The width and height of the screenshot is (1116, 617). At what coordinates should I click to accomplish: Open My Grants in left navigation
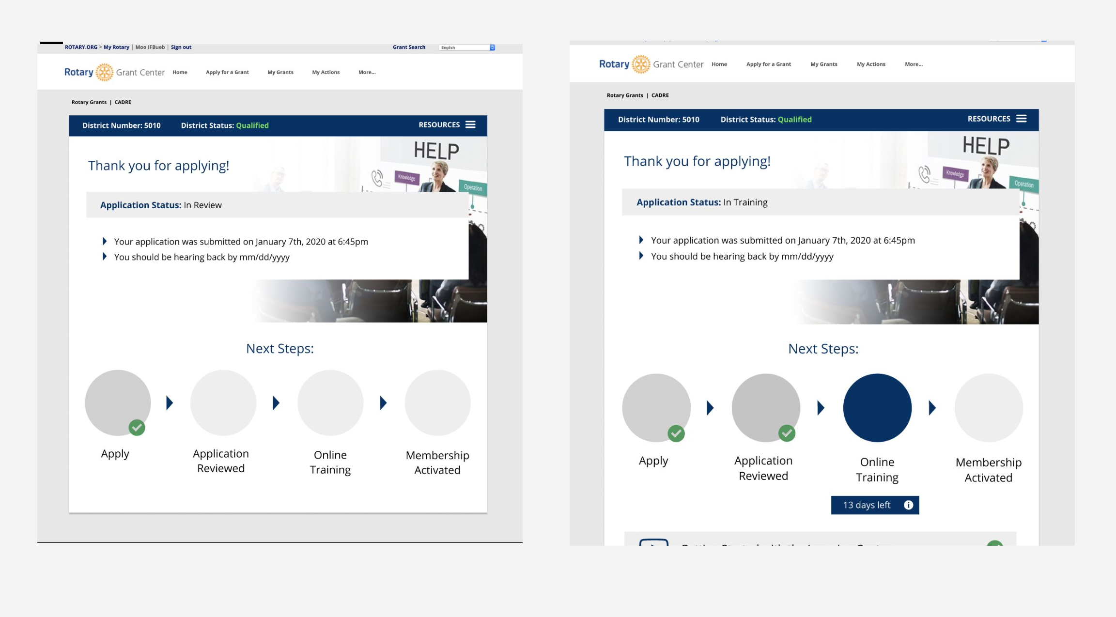[280, 72]
